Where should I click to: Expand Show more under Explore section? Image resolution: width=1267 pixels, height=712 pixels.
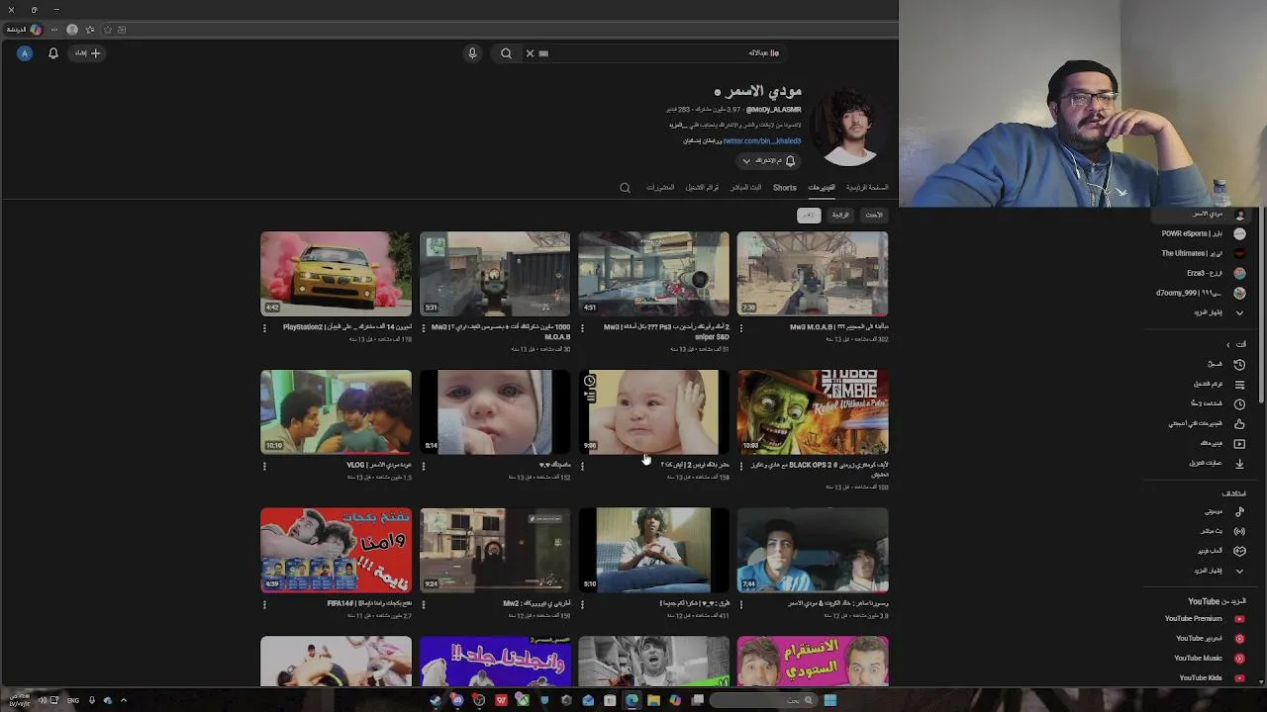(x=1218, y=571)
